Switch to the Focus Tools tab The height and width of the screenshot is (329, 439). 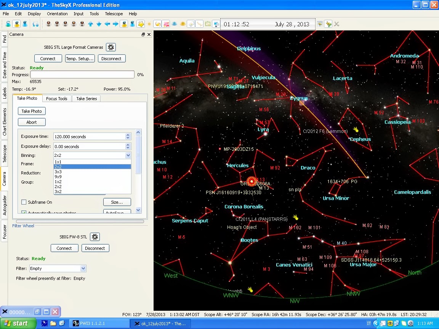coord(56,99)
